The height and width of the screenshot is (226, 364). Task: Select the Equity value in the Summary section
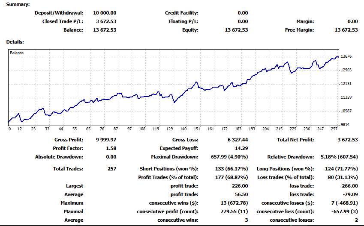236,30
